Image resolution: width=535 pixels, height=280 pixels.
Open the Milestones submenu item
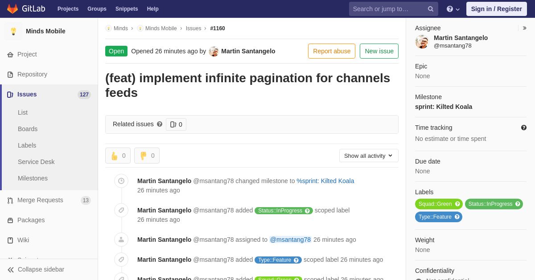(33, 178)
